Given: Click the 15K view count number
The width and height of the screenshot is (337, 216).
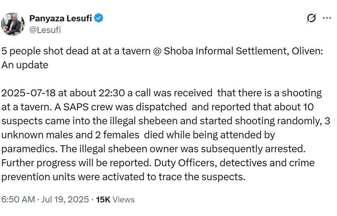Looking at the screenshot, I should pyautogui.click(x=103, y=200).
